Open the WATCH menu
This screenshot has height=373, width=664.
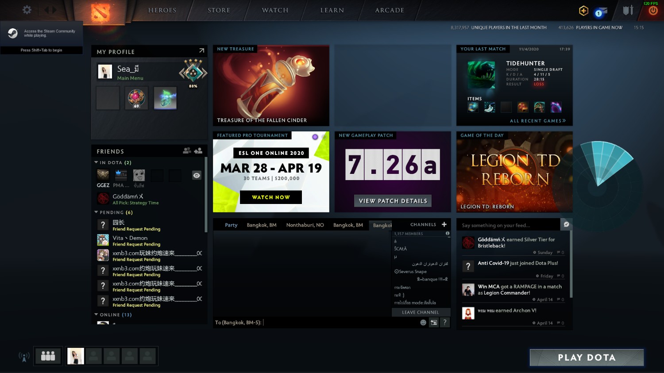click(x=275, y=10)
